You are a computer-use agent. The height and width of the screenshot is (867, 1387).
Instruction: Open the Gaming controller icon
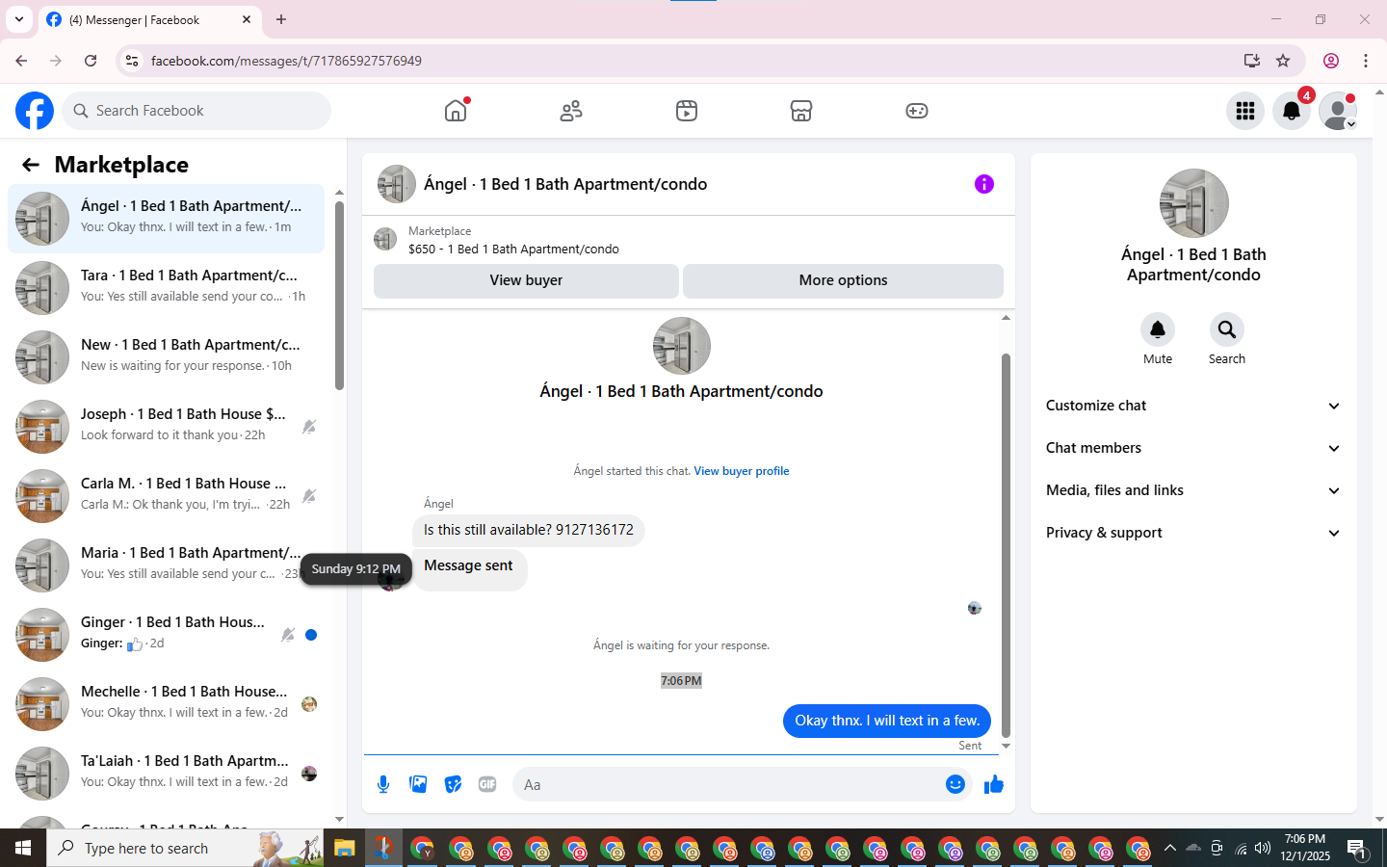click(917, 111)
